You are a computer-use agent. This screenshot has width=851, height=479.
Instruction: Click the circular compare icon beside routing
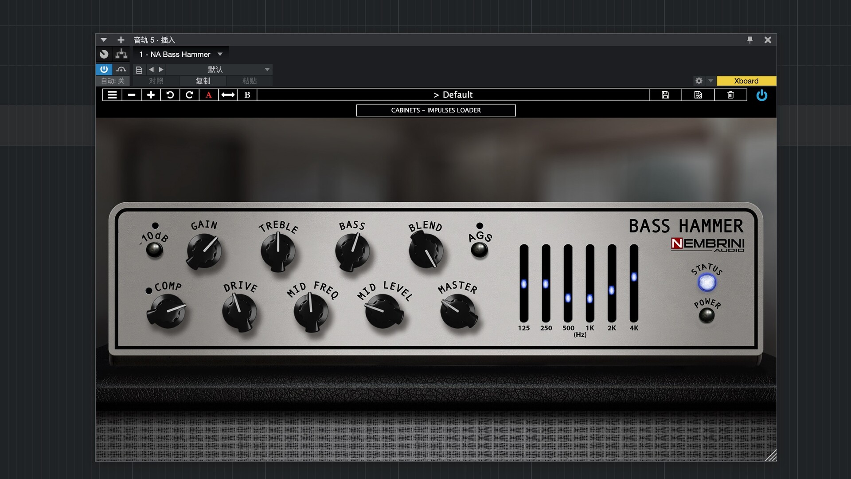104,54
